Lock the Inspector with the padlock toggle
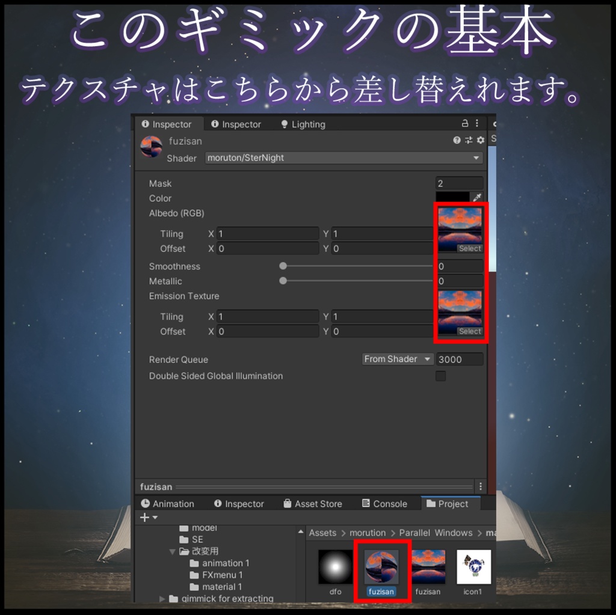This screenshot has height=615, width=616. click(466, 123)
